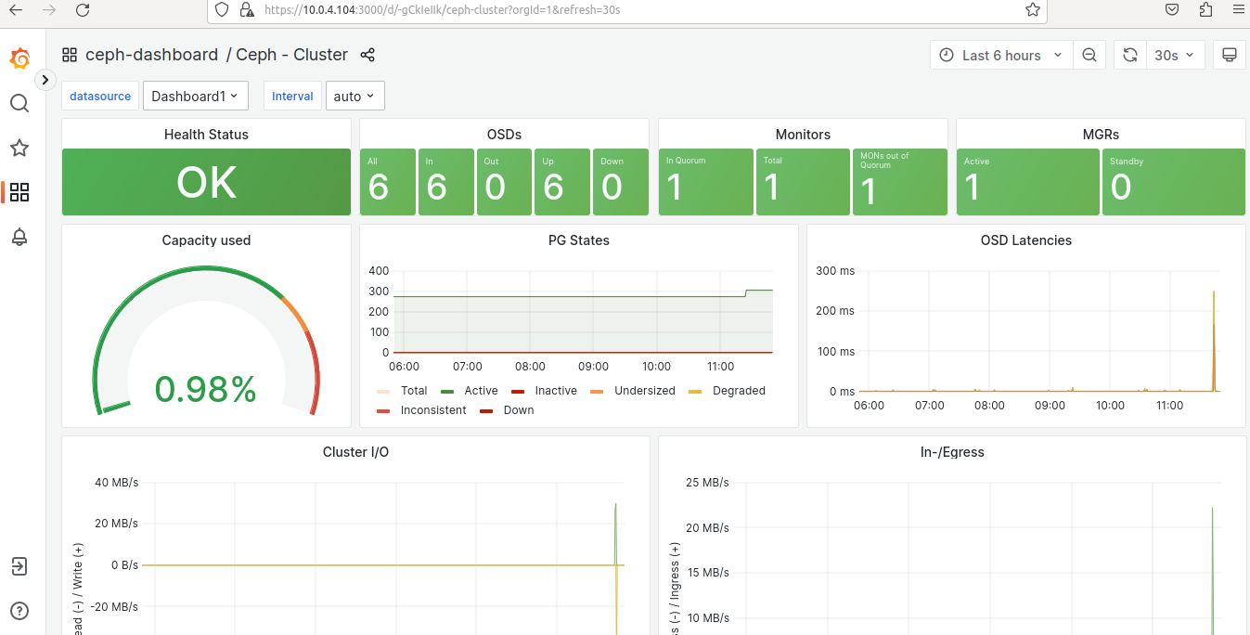Go back in the browser
The width and height of the screenshot is (1250, 635).
tap(16, 9)
